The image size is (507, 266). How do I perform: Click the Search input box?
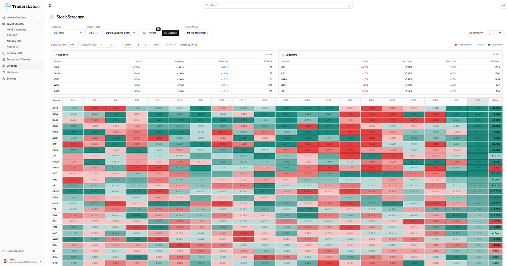278,6
